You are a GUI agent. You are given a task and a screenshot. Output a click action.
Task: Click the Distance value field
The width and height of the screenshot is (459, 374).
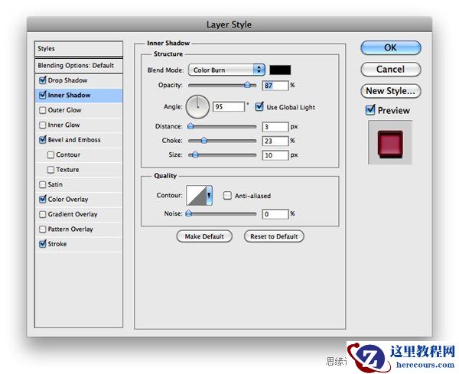275,127
